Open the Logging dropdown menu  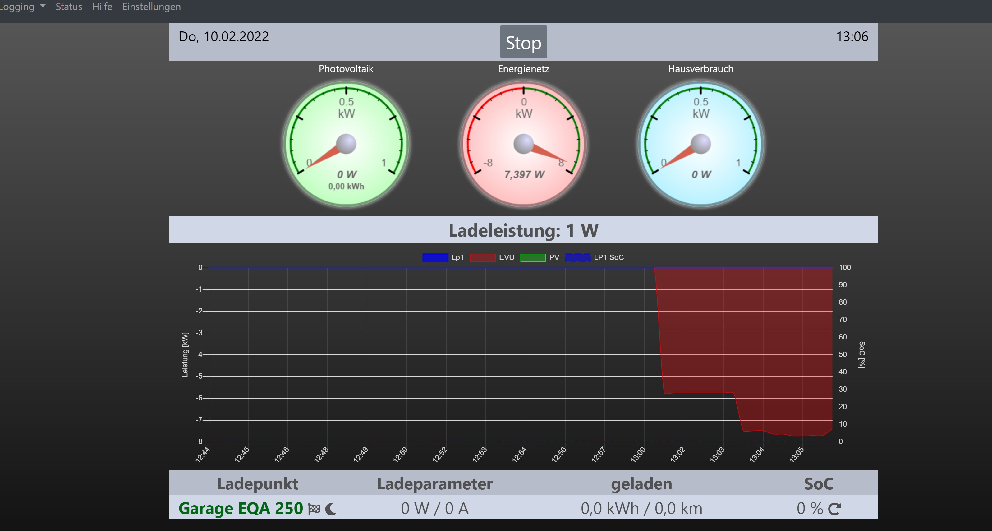(17, 7)
